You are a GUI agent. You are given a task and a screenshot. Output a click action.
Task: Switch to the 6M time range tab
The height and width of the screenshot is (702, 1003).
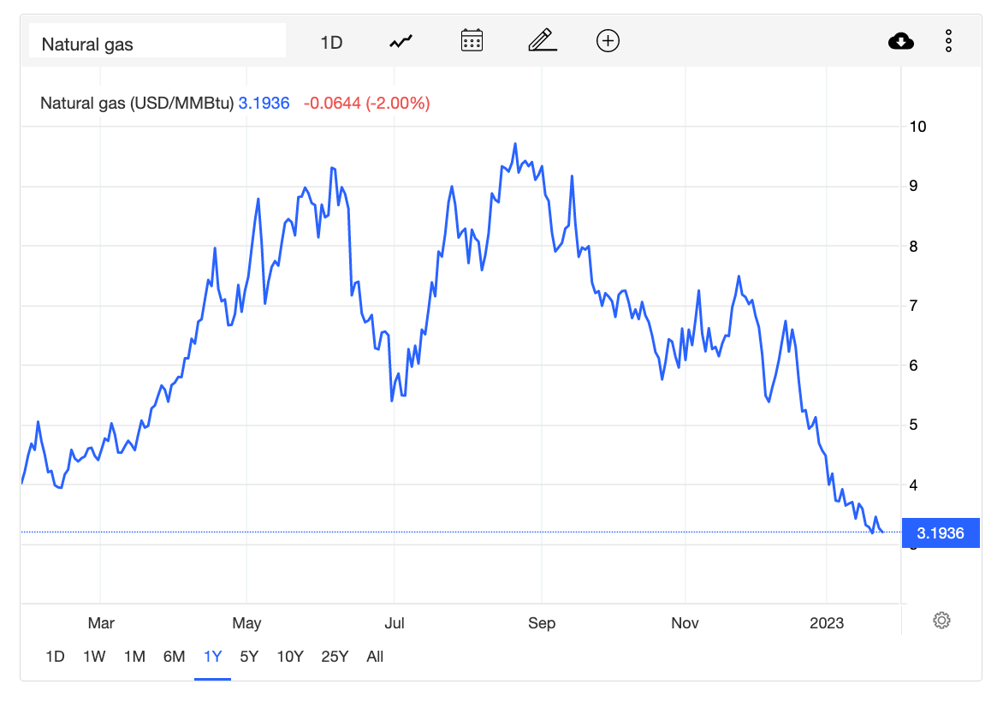[x=174, y=657]
